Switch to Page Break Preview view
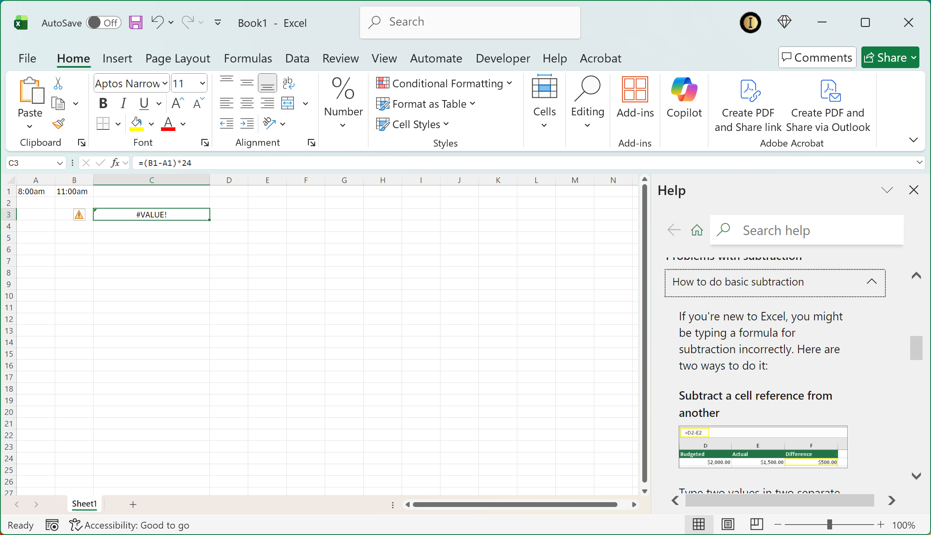 [x=756, y=525]
